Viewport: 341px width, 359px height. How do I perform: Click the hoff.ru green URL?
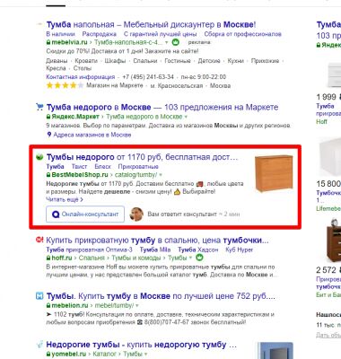[x=62, y=258]
